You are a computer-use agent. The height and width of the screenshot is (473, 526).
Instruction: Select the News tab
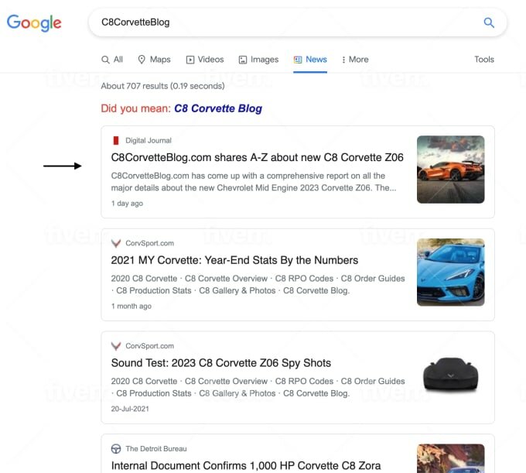tap(310, 60)
